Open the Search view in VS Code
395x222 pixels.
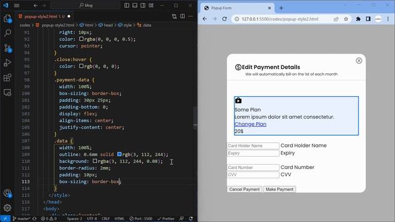tap(7, 33)
